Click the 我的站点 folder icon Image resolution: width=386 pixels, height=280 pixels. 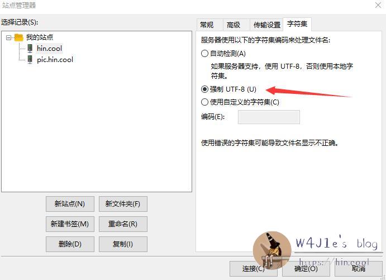(18, 37)
